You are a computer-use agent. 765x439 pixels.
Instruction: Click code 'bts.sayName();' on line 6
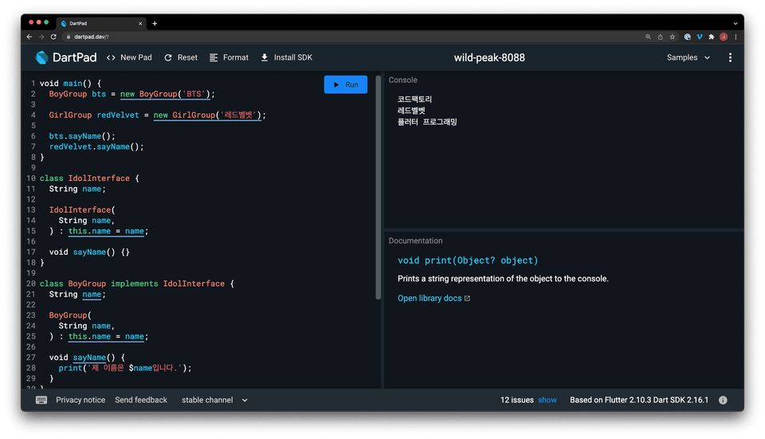click(x=82, y=136)
